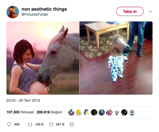View the 296.918 Beğeni likes list
159x132 pixels.
(49, 112)
